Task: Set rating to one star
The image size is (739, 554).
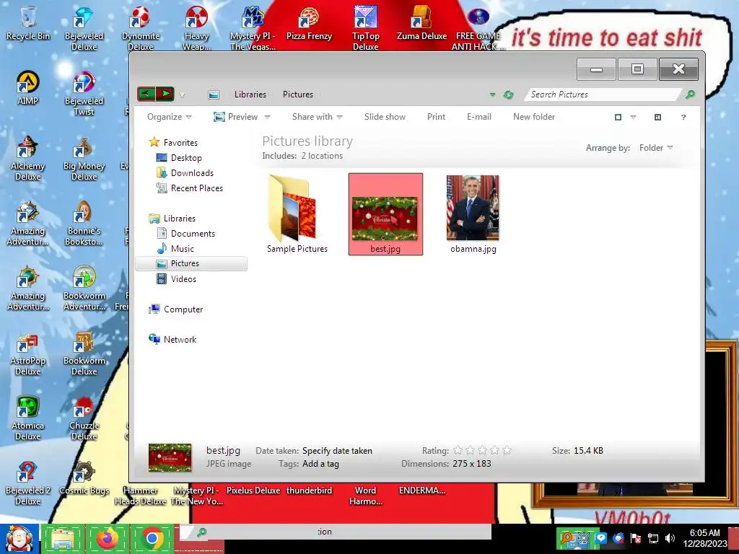Action: click(458, 450)
